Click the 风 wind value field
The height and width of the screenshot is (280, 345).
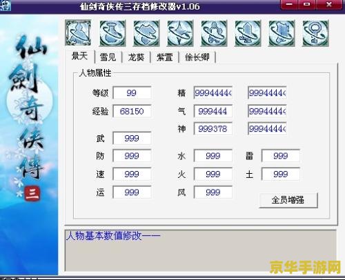tap(213, 192)
